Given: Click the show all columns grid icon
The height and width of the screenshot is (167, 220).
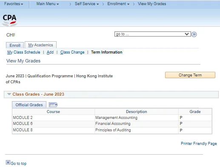Looking at the screenshot, I should coord(53,105).
